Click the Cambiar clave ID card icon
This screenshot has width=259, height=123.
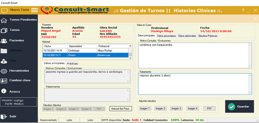point(4,81)
